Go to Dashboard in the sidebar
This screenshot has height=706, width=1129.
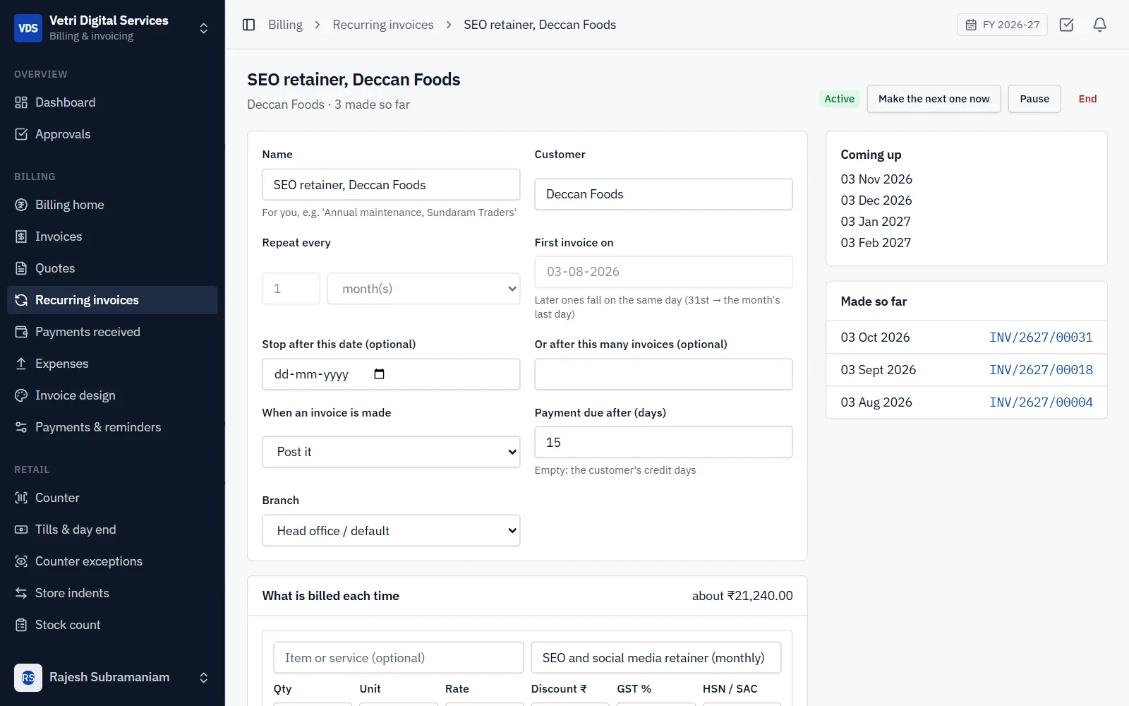(112, 102)
